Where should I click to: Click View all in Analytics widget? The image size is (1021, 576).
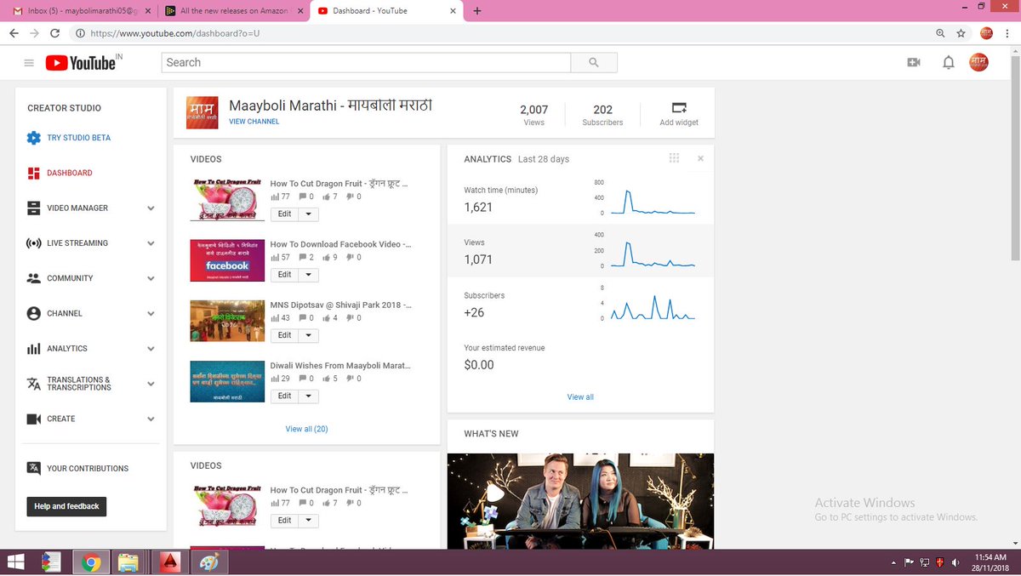[x=580, y=397]
